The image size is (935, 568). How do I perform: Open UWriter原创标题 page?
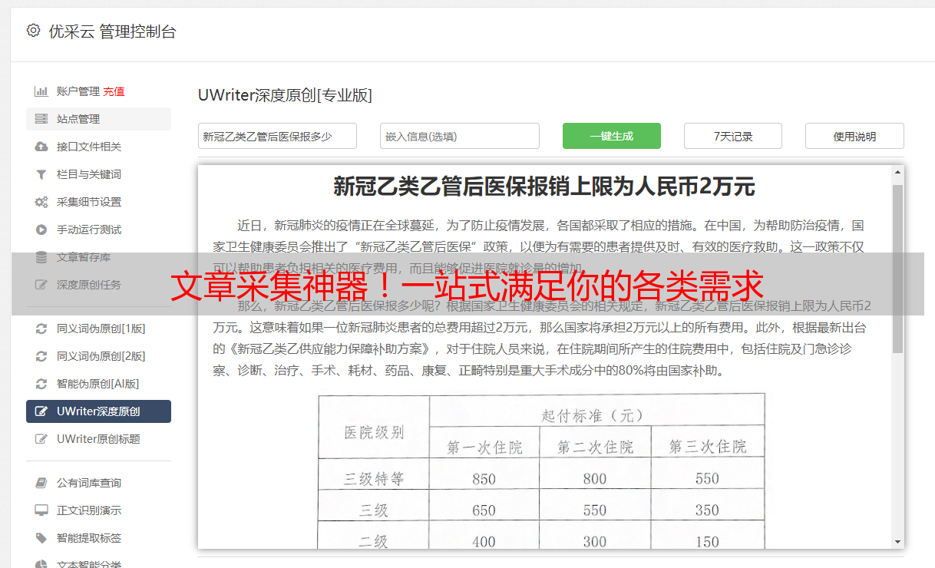pos(98,439)
